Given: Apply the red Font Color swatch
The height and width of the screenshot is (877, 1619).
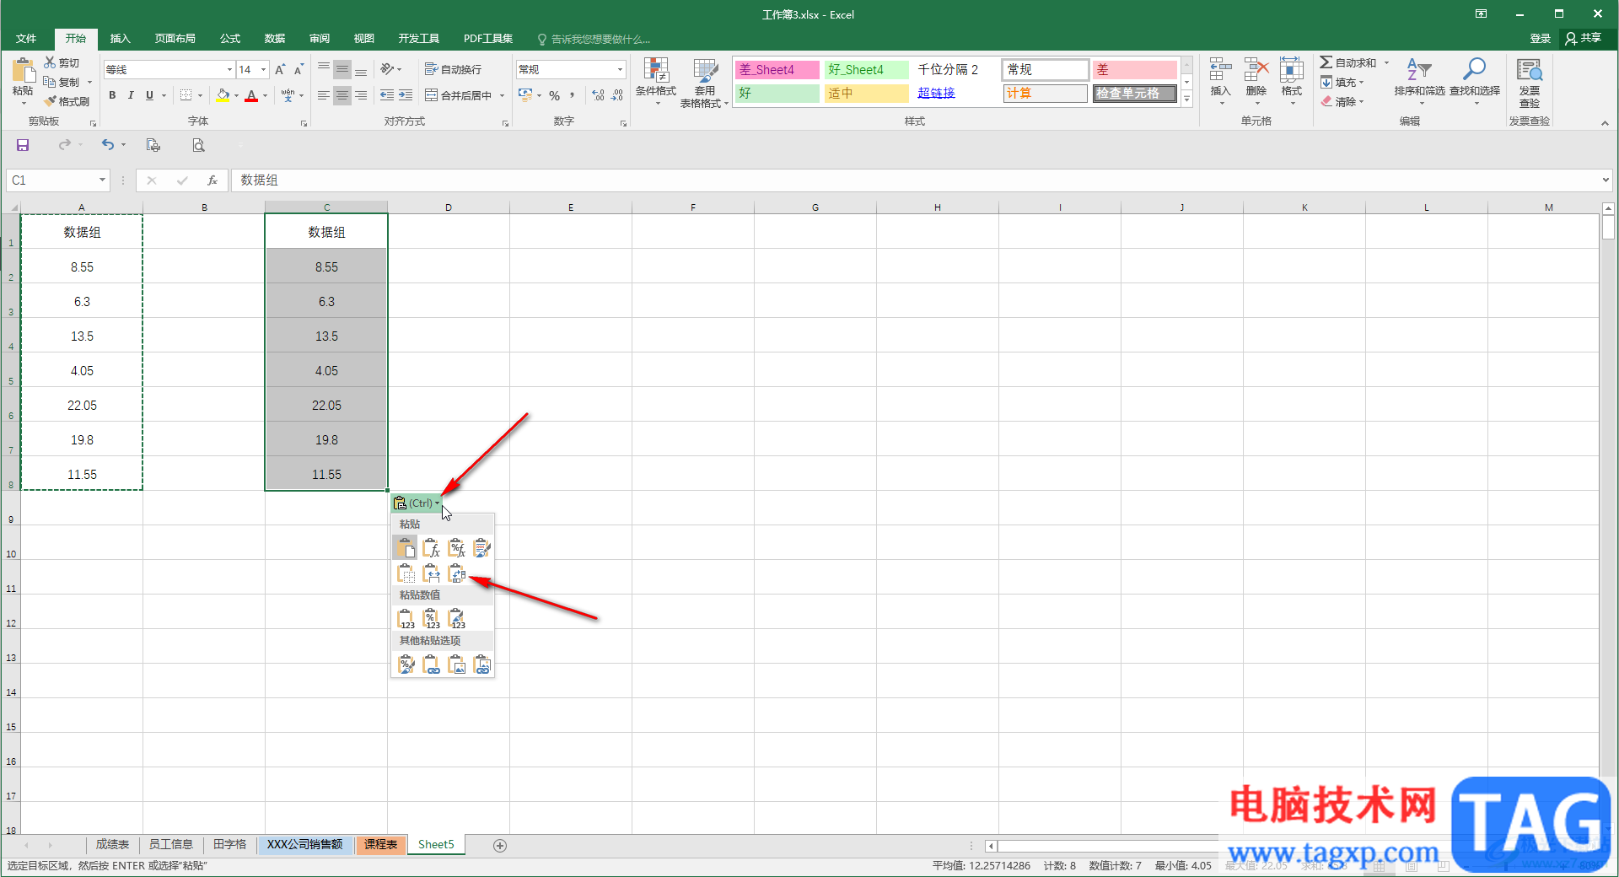Looking at the screenshot, I should pos(251,95).
